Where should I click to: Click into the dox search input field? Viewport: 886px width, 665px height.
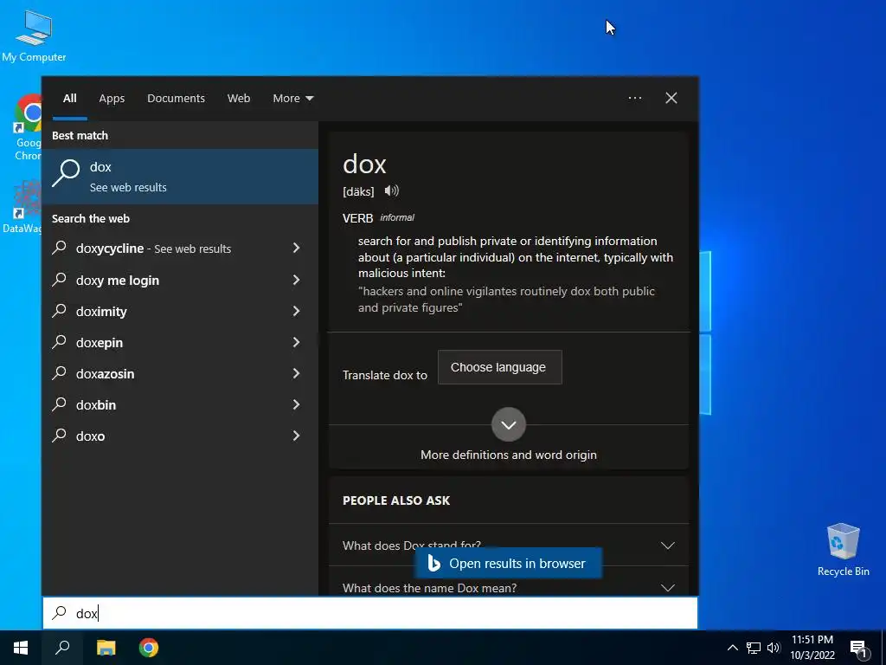[x=370, y=613]
